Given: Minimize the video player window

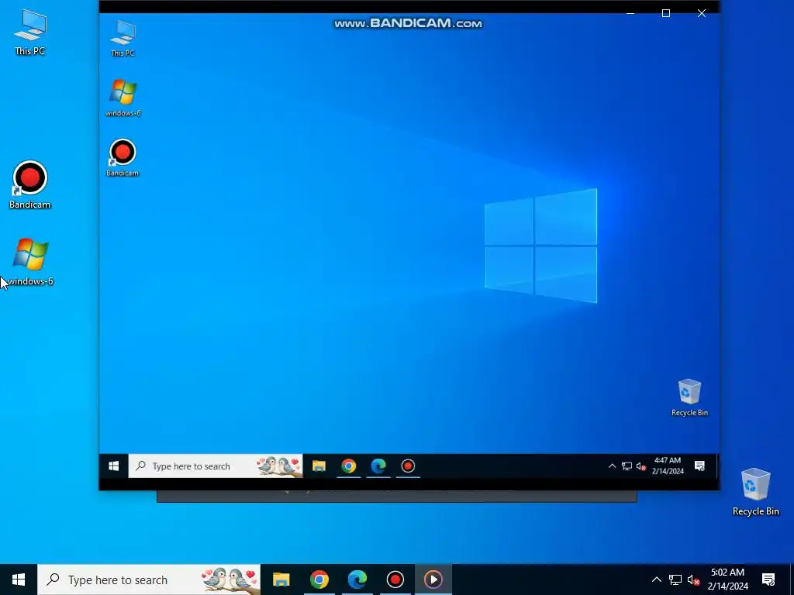Looking at the screenshot, I should click(x=630, y=13).
